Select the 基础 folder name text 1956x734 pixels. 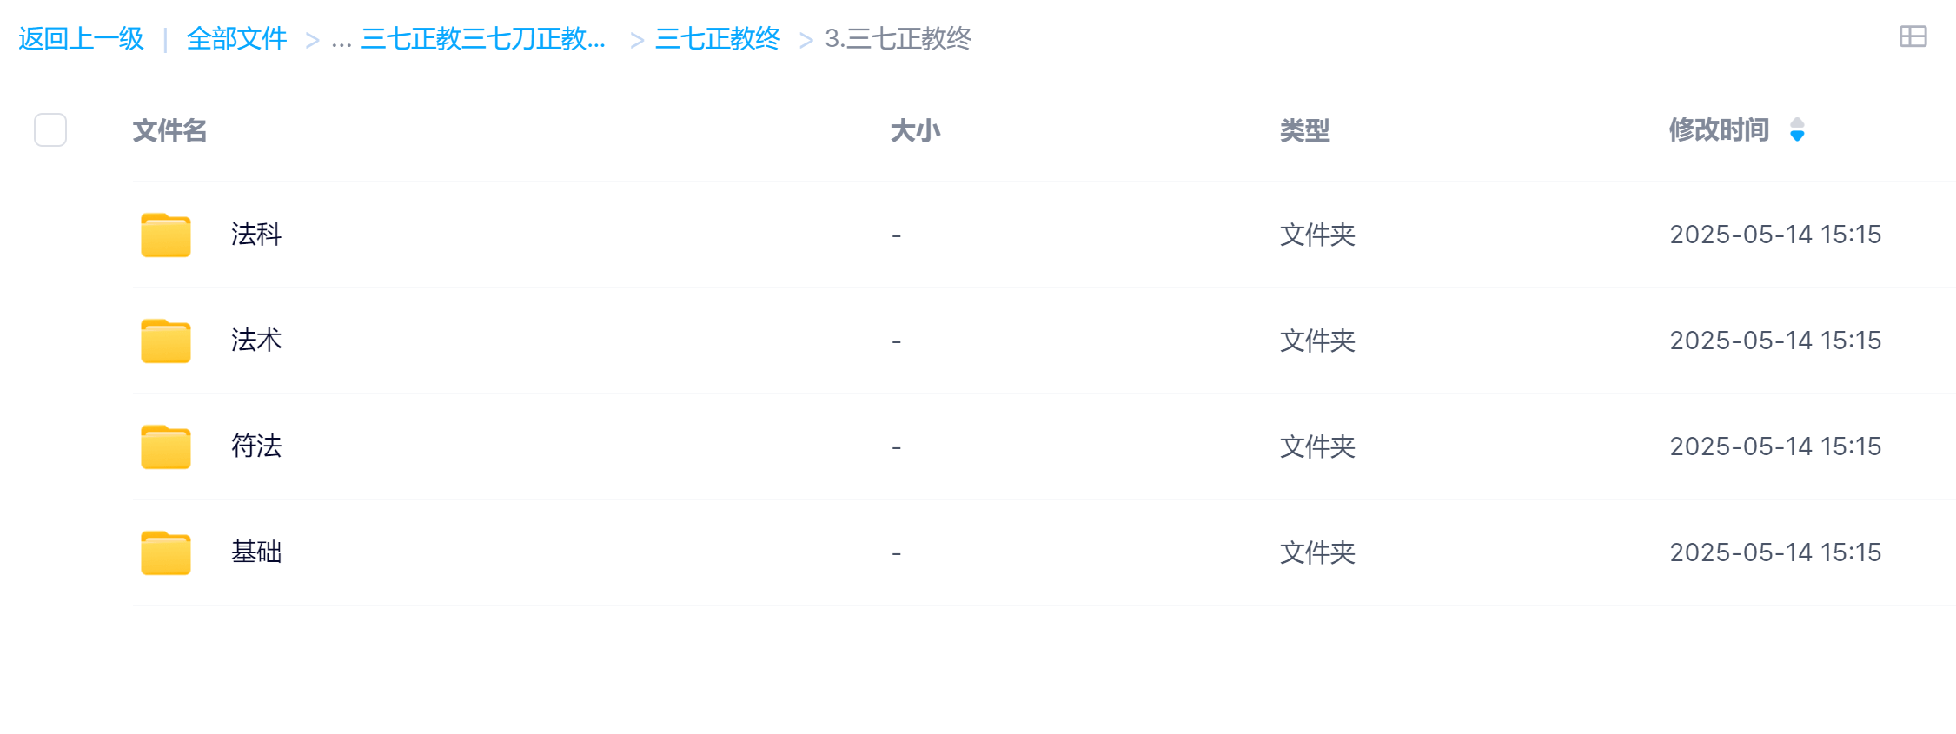(256, 552)
